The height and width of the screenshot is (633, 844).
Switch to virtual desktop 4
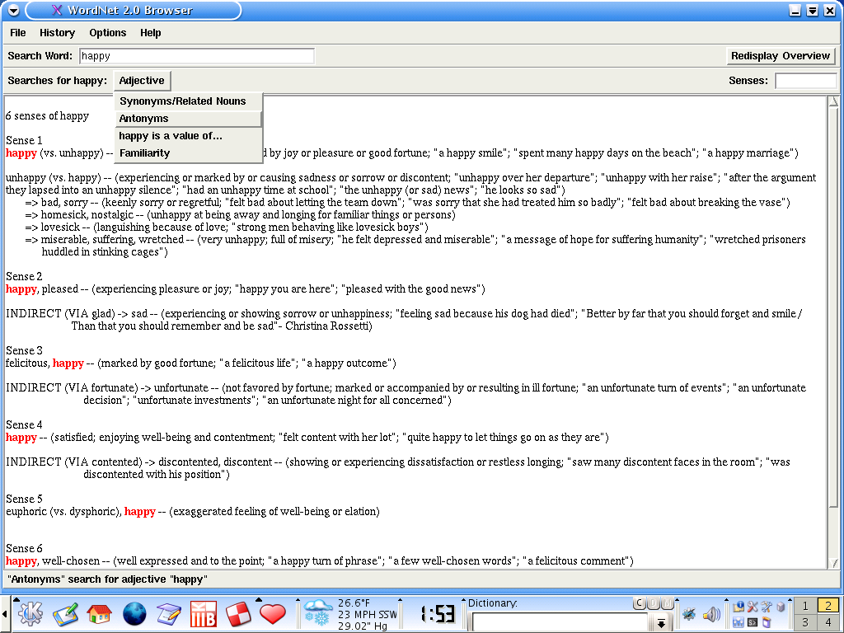[x=828, y=623]
